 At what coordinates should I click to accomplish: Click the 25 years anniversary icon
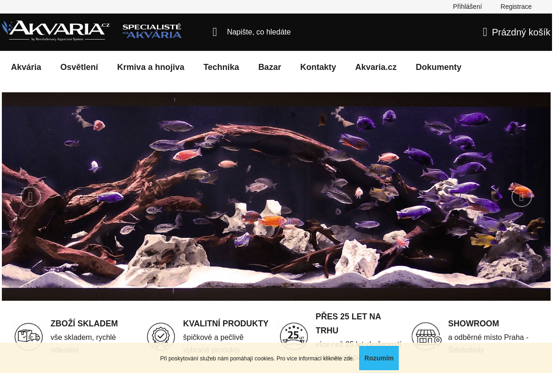293,336
